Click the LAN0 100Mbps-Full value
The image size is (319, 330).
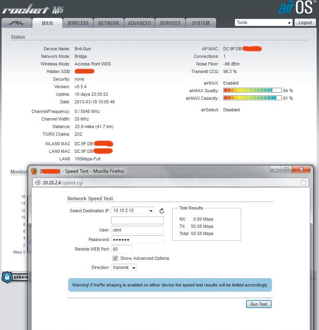[87, 159]
